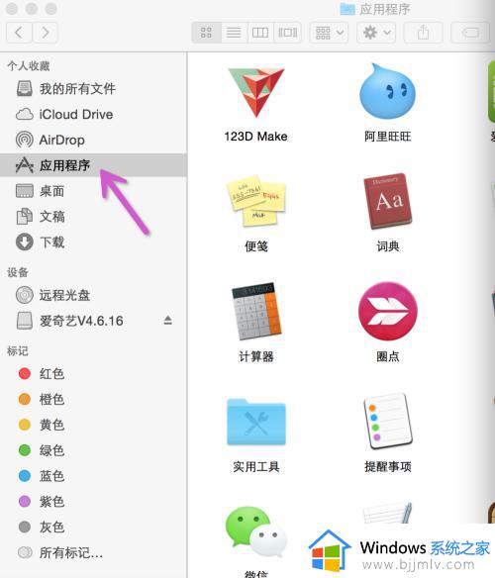Click the 阿里旺旺 label text
Image resolution: width=495 pixels, height=578 pixels.
(387, 137)
